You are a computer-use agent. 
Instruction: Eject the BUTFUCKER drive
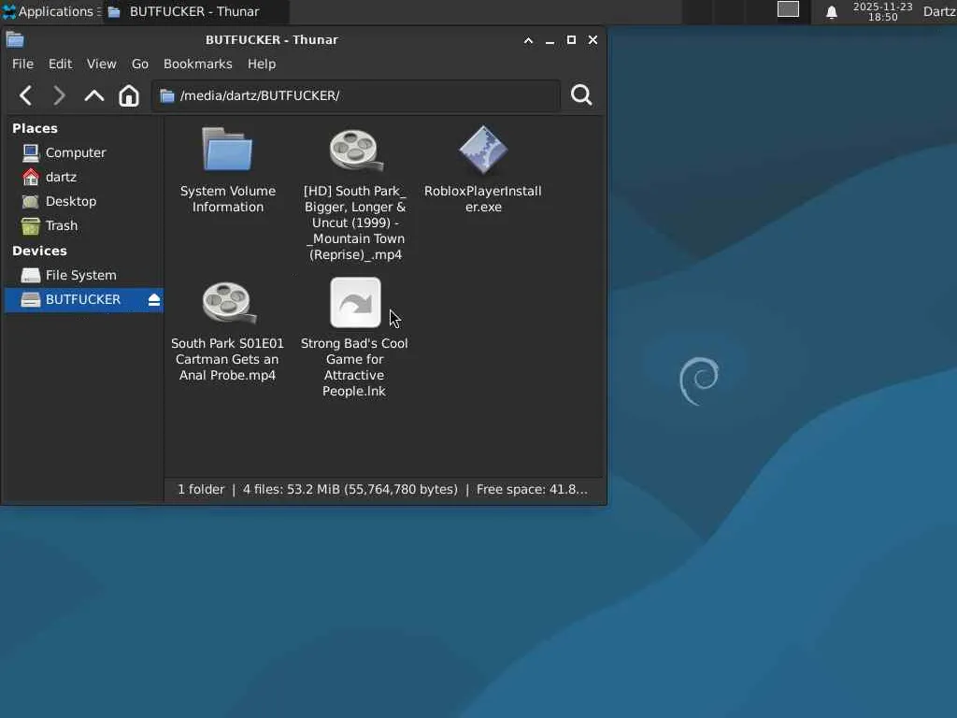click(154, 300)
